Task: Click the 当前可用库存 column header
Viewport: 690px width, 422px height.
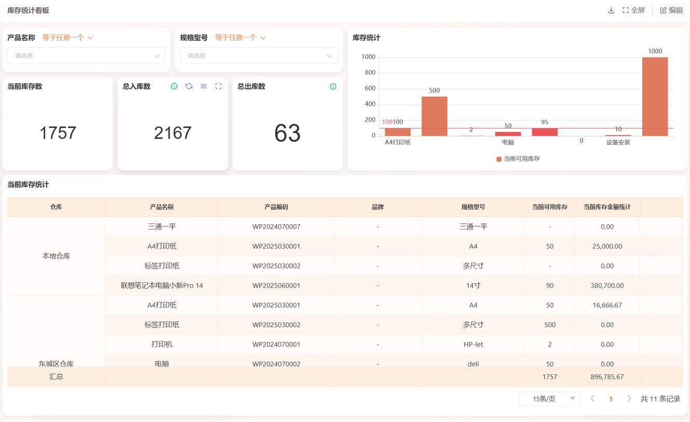Action: click(x=549, y=207)
